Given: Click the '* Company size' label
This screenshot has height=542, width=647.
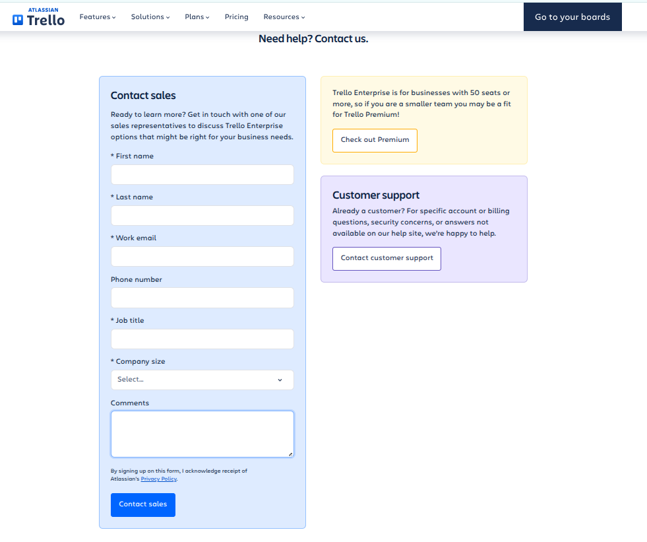Looking at the screenshot, I should point(138,362).
